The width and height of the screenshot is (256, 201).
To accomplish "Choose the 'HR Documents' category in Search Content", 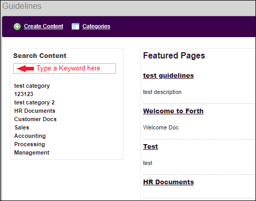I will [x=34, y=111].
